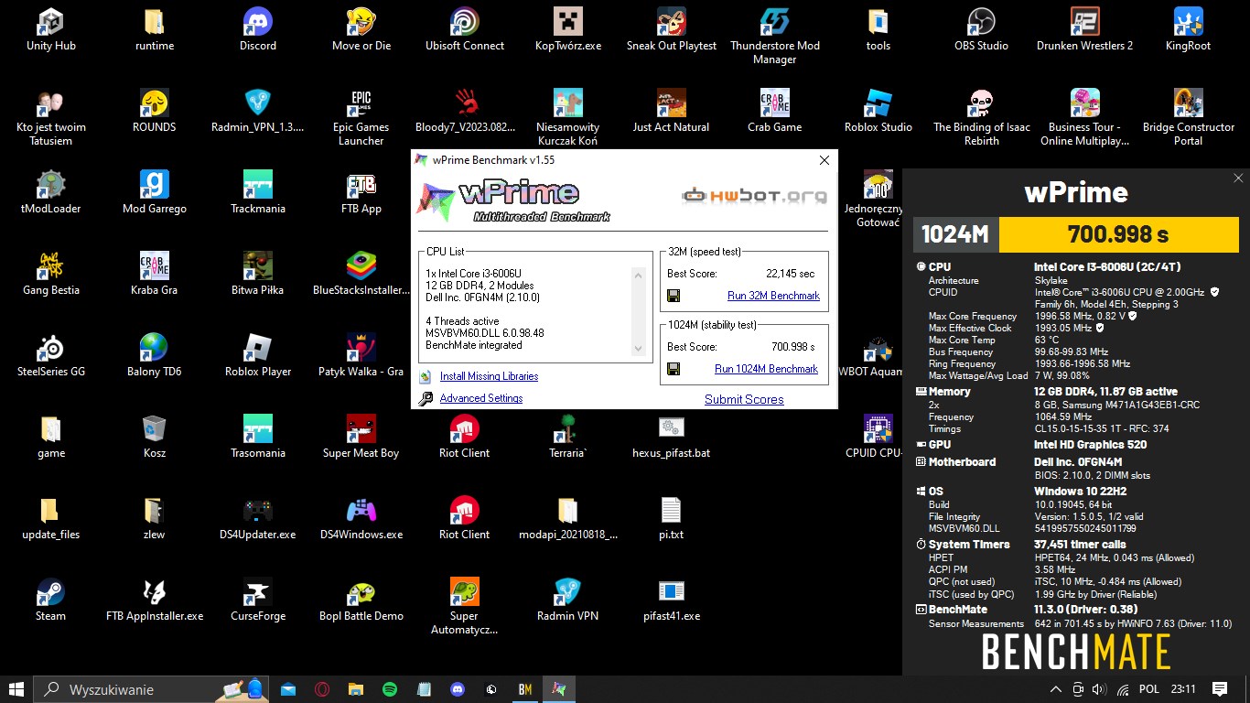This screenshot has height=703, width=1250.
Task: Click Install Missing Libraries link
Action: pos(489,376)
